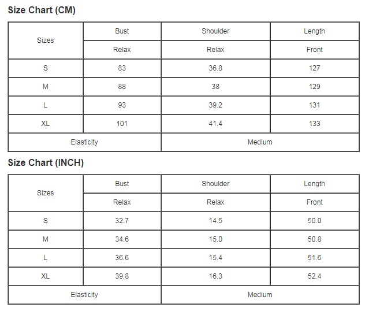The image size is (373, 315).
Task: Click the Elasticity label in CM chart
Action: 84,142
